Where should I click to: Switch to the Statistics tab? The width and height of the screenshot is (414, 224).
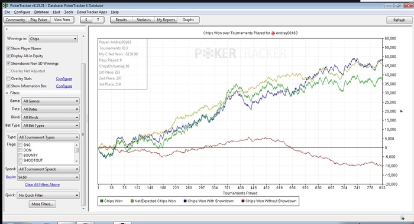144,19
